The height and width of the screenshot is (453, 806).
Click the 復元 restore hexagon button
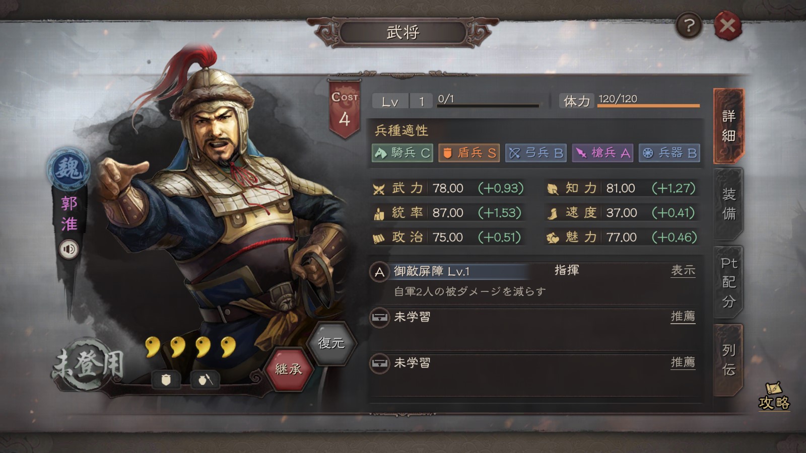coord(331,343)
